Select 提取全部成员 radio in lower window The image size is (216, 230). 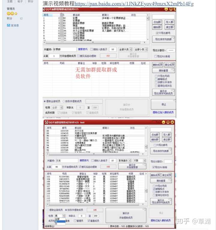(x=48, y=210)
